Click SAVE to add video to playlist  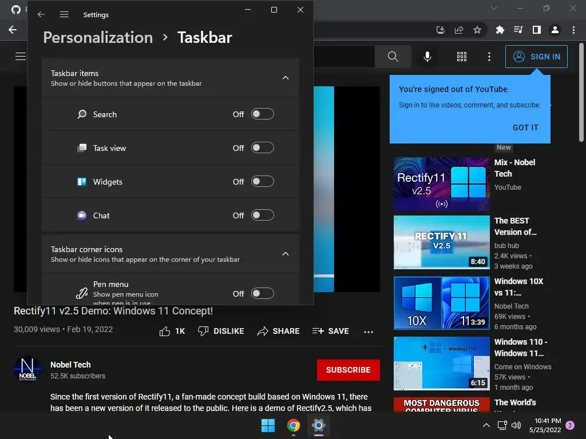pyautogui.click(x=331, y=331)
